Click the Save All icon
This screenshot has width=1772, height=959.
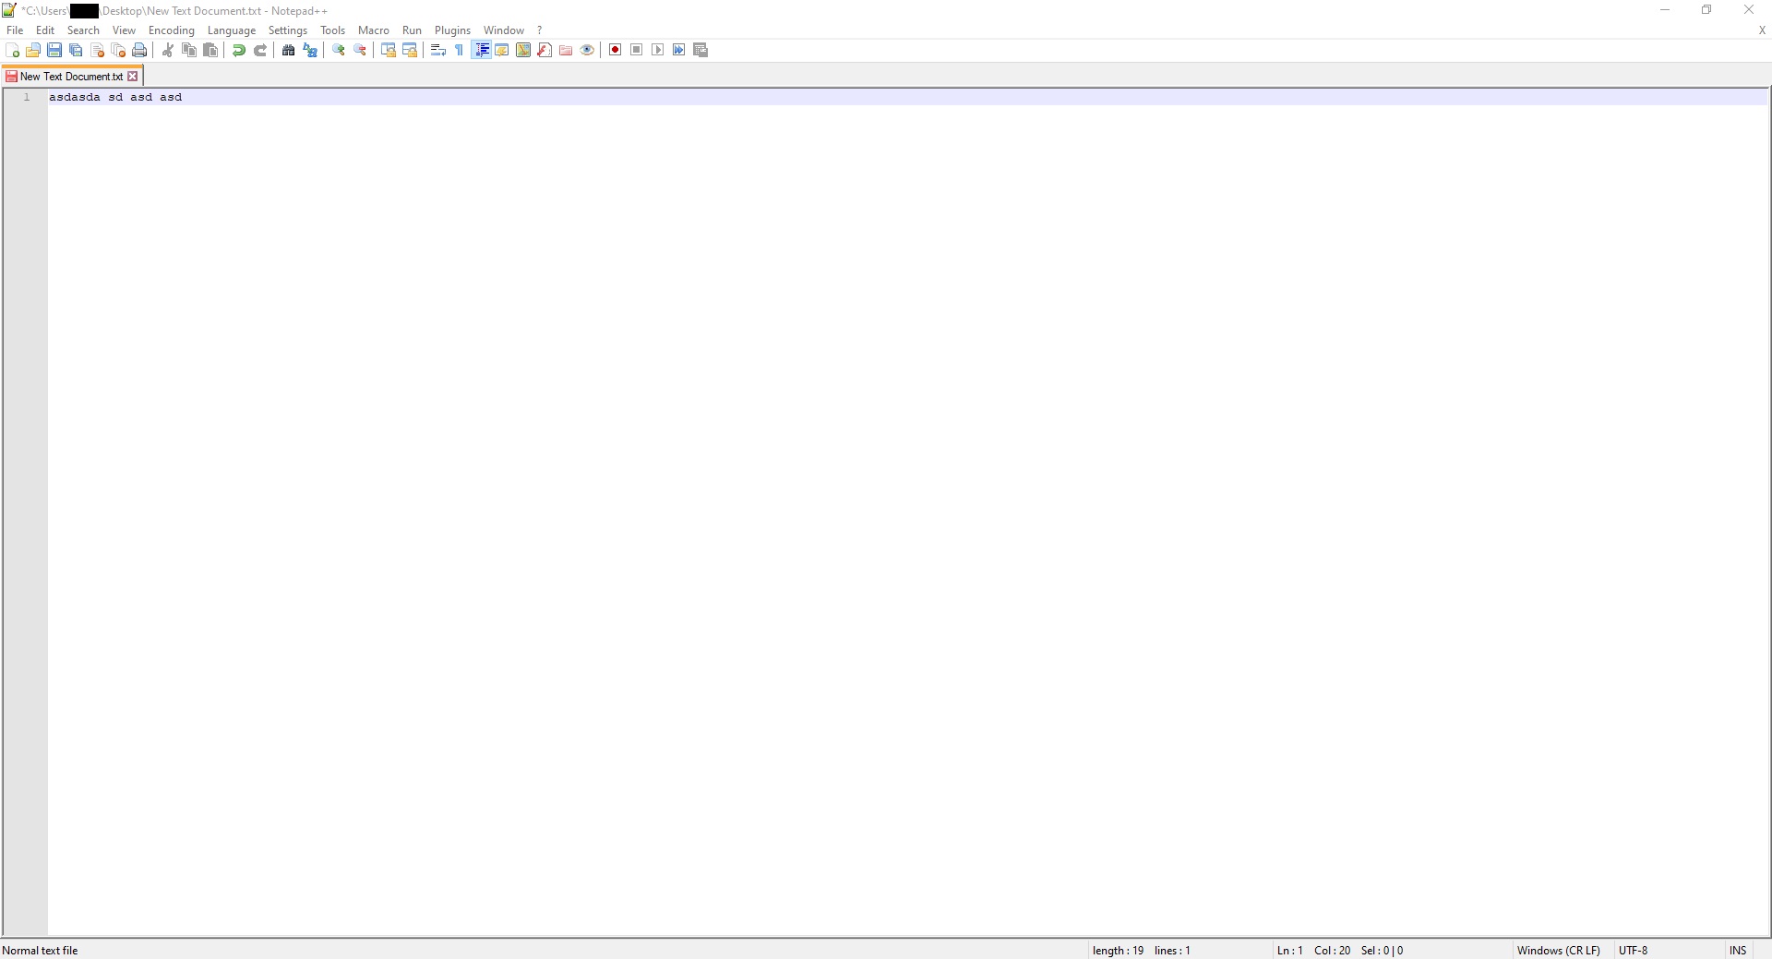tap(76, 50)
